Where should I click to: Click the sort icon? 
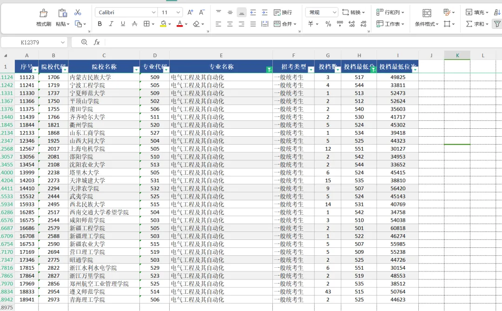(497, 12)
